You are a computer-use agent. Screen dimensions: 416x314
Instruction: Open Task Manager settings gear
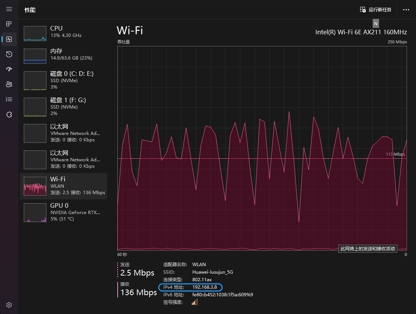point(9,305)
